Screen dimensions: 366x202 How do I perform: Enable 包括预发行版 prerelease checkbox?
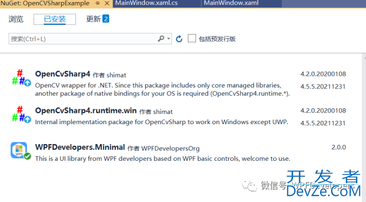pyautogui.click(x=192, y=38)
